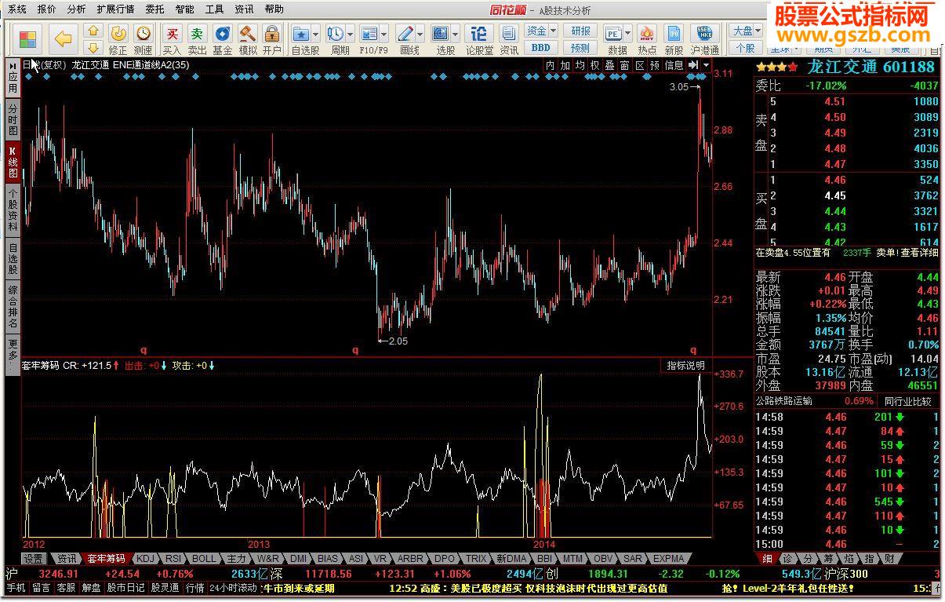Image resolution: width=945 pixels, height=602 pixels.
Task: Toggle the 区 range option
Action: point(639,65)
